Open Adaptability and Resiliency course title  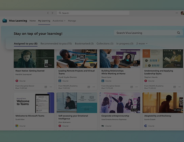158,116
